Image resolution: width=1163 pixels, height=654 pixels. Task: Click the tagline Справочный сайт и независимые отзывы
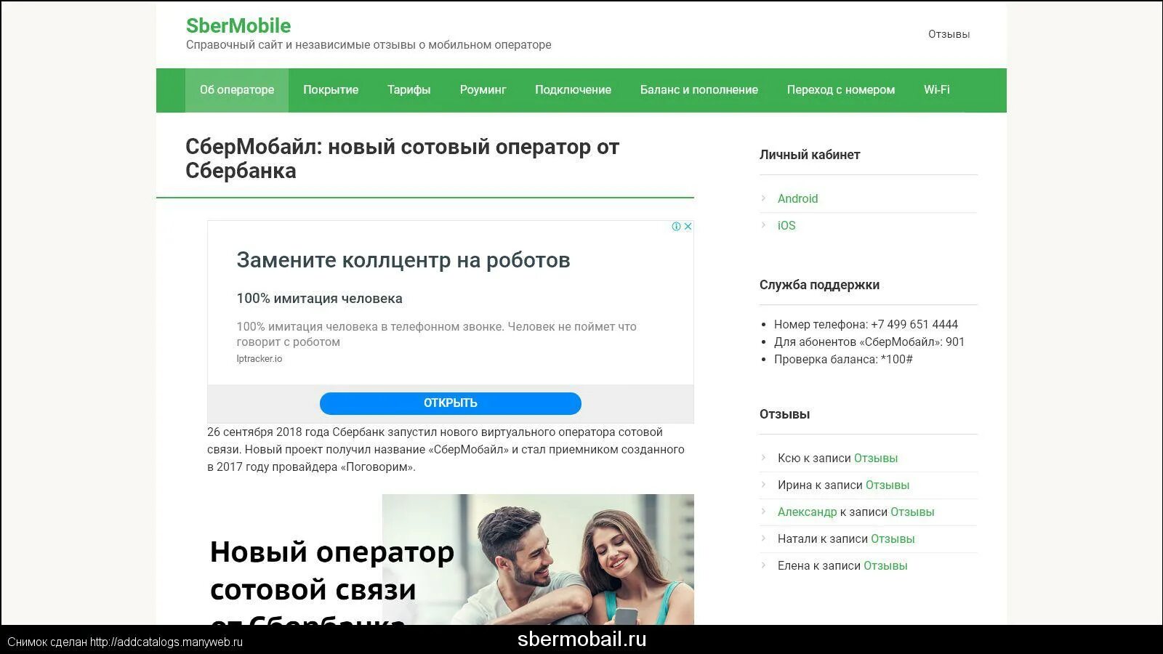pyautogui.click(x=369, y=45)
